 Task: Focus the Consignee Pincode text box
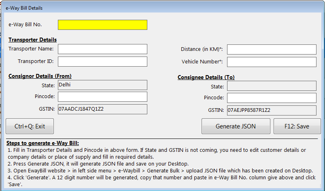click(272, 98)
